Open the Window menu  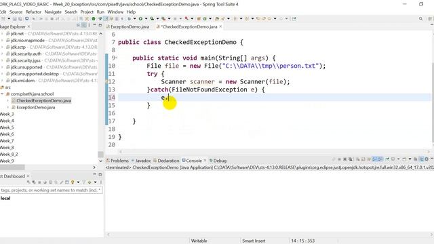tap(115, 12)
